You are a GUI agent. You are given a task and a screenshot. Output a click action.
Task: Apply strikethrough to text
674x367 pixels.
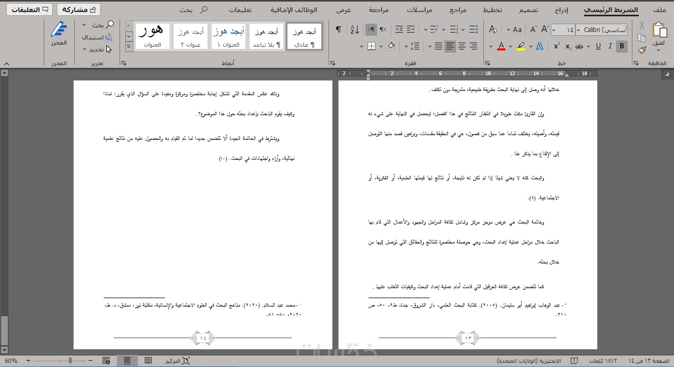[x=579, y=46]
